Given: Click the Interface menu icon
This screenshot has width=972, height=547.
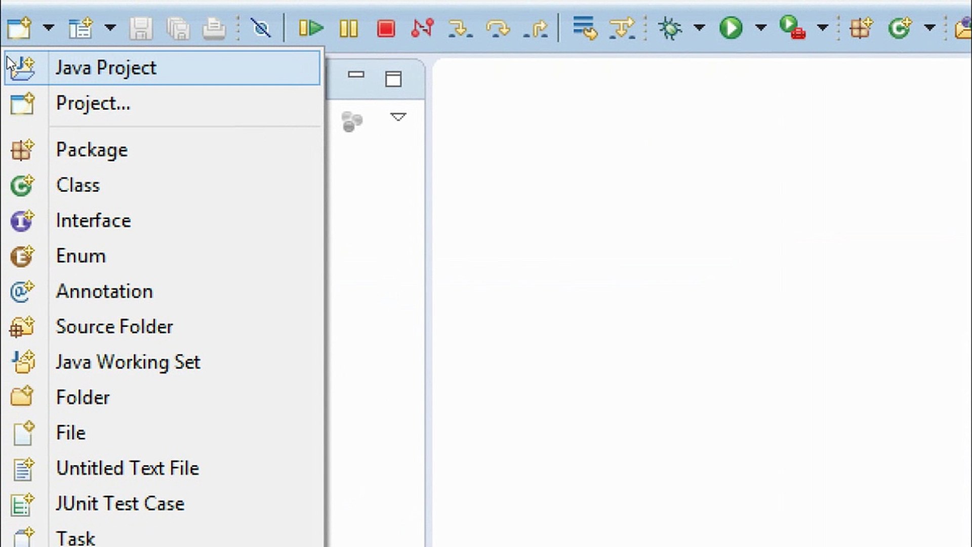Looking at the screenshot, I should click(22, 221).
